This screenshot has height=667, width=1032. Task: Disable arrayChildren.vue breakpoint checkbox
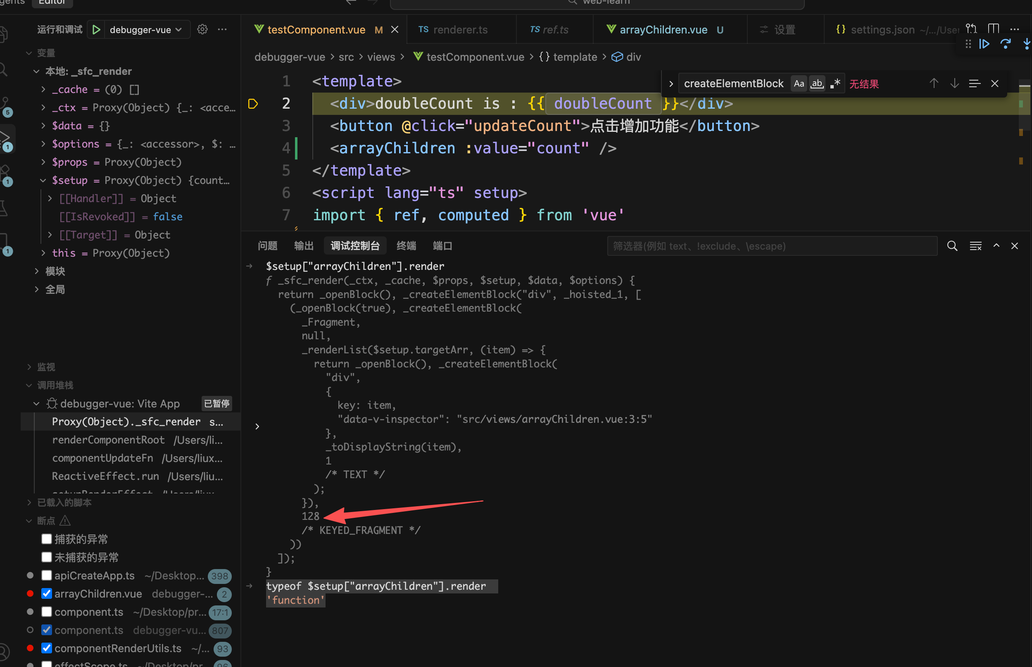(46, 593)
